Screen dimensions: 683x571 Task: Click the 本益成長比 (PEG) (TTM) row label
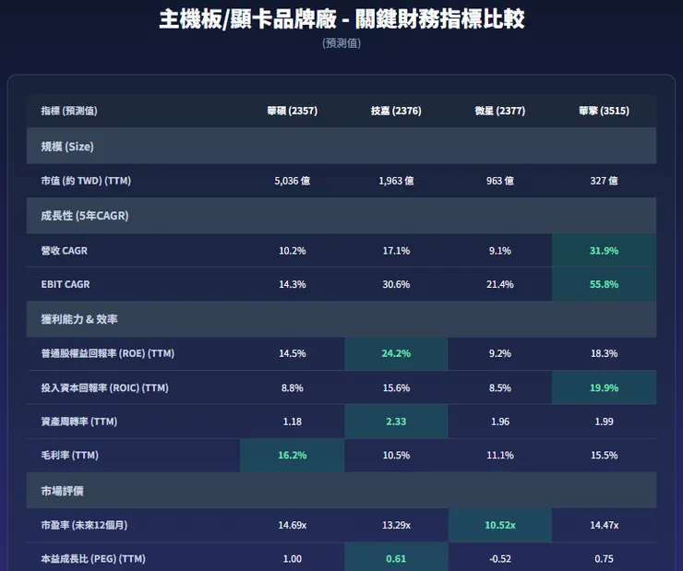pos(93,559)
